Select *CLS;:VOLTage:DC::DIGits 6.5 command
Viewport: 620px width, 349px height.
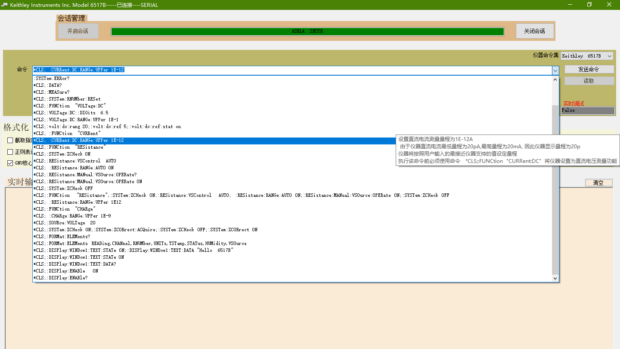[292, 113]
